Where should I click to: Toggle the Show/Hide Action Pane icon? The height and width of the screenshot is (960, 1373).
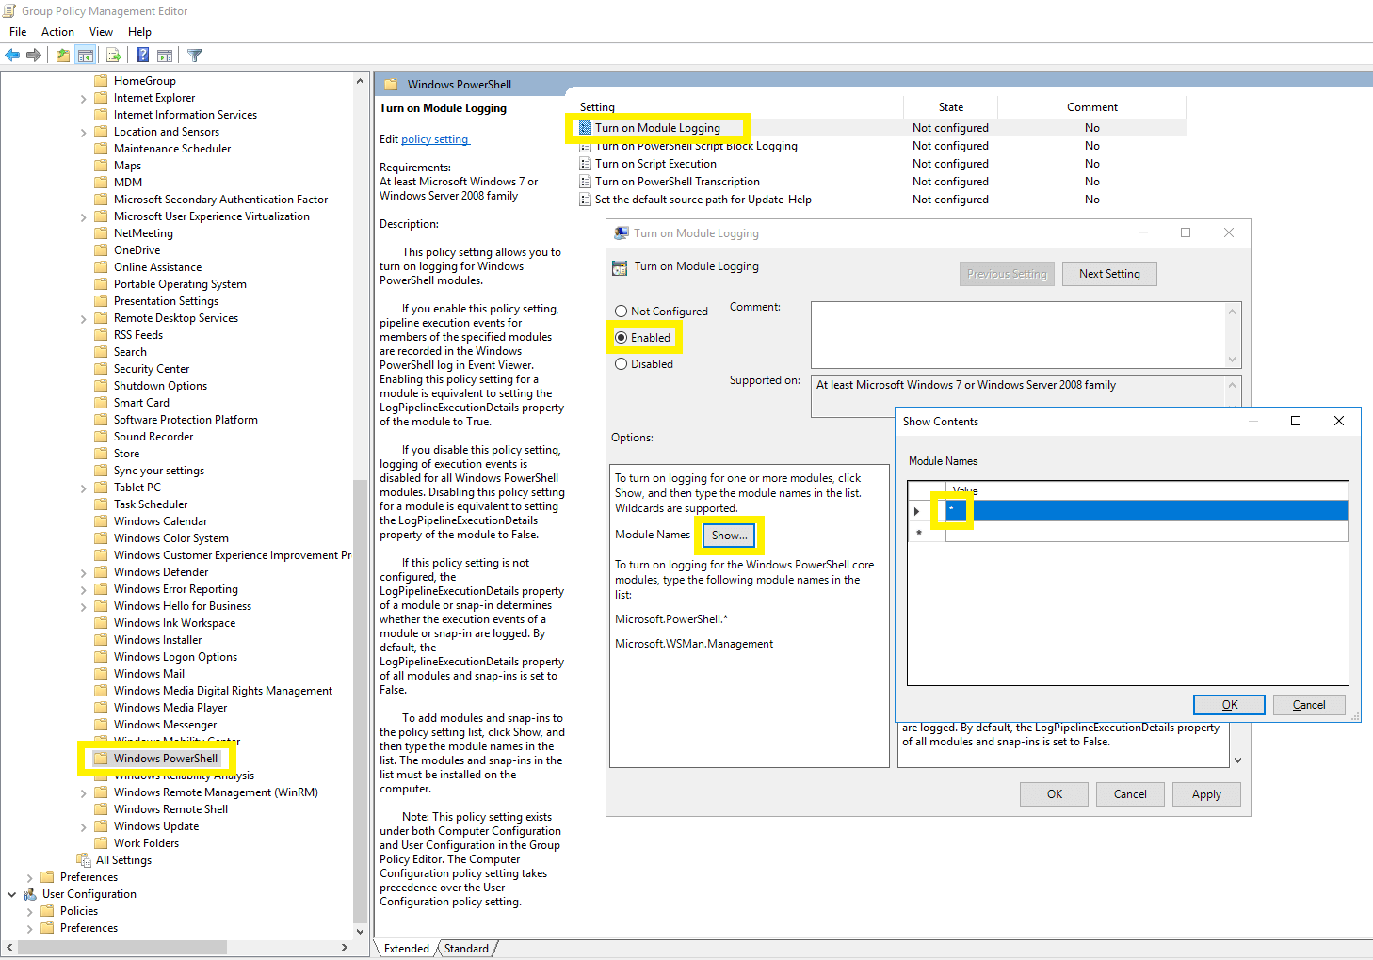(x=165, y=56)
